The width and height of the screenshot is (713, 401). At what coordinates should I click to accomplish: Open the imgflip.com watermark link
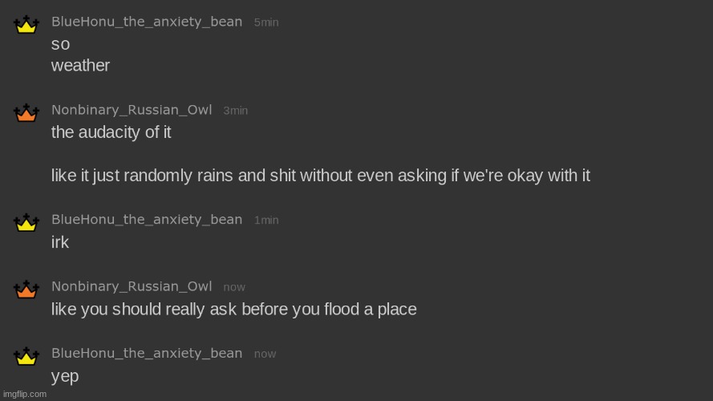coord(24,394)
